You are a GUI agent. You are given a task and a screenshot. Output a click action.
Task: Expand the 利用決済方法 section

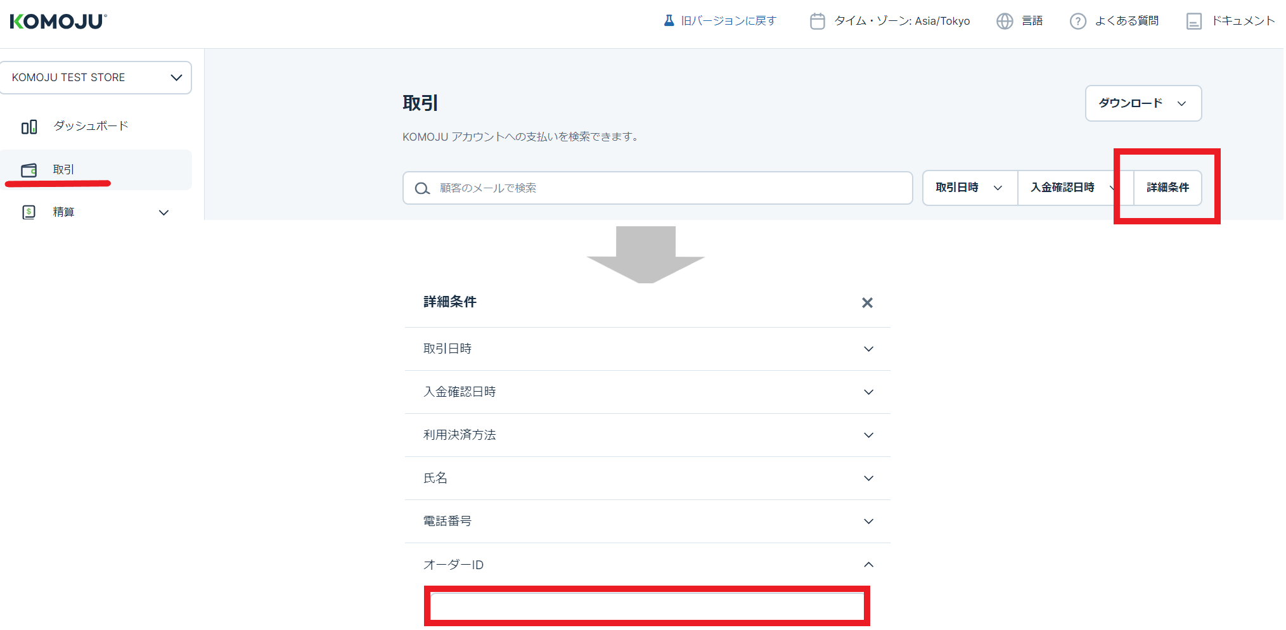click(x=647, y=435)
